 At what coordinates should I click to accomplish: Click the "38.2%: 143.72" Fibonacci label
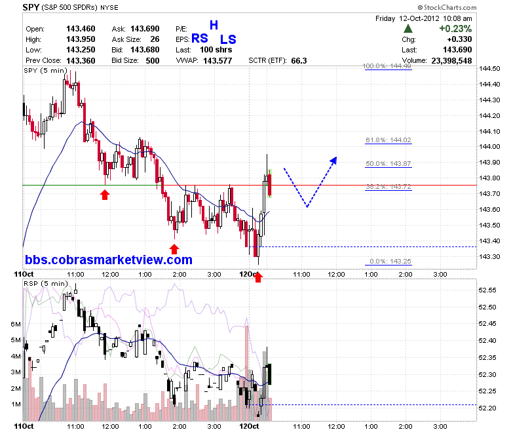tap(388, 186)
